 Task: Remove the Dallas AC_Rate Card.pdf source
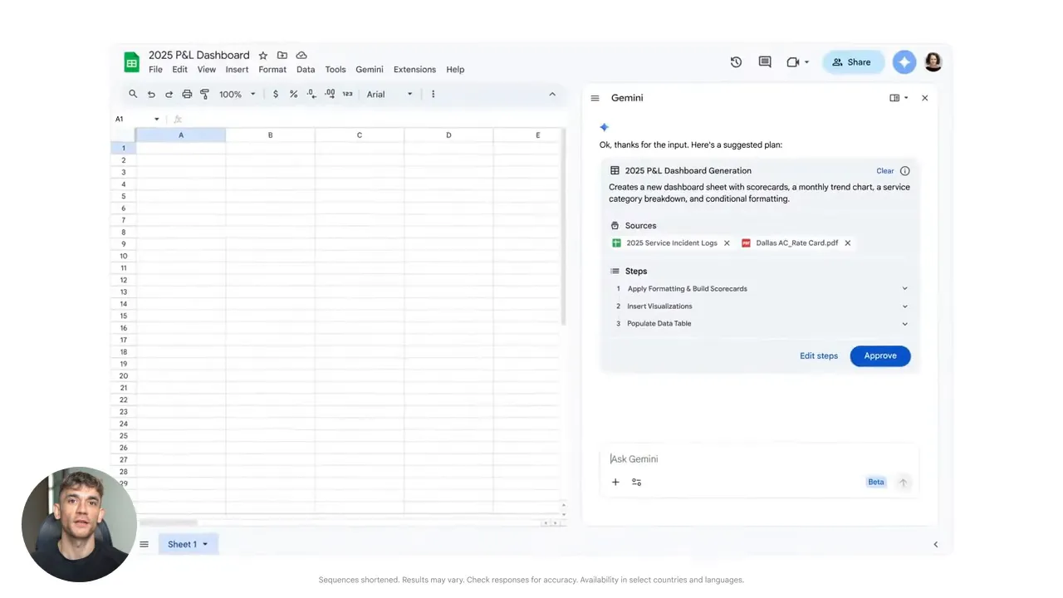[x=848, y=243]
